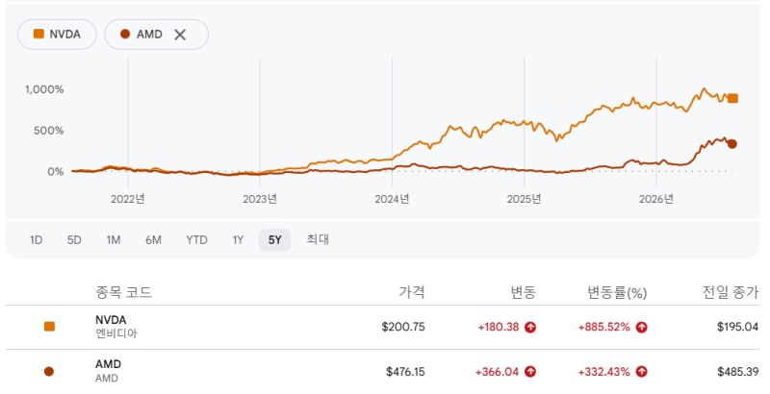Switch chart to 1Y range
Screen dimensions: 770x394
(x=238, y=240)
